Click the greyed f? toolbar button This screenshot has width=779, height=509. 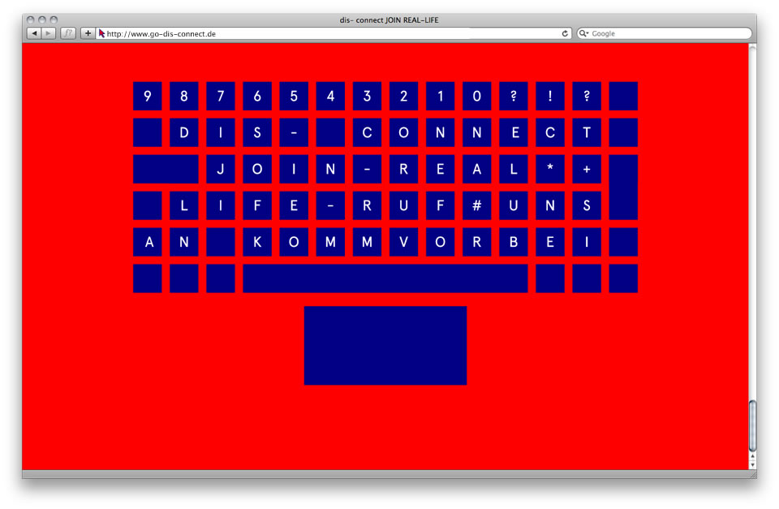click(68, 33)
